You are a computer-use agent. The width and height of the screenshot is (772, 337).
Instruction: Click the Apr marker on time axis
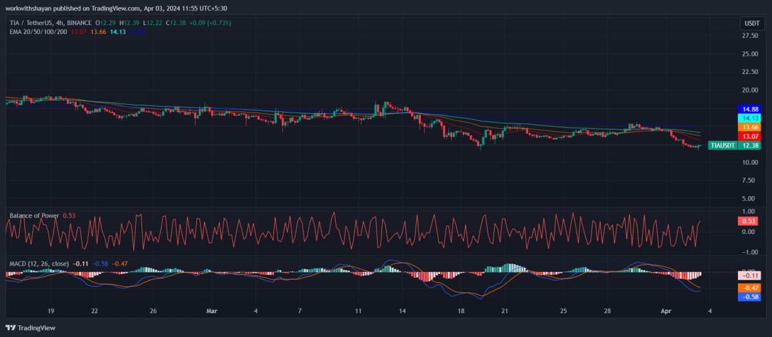(x=666, y=311)
